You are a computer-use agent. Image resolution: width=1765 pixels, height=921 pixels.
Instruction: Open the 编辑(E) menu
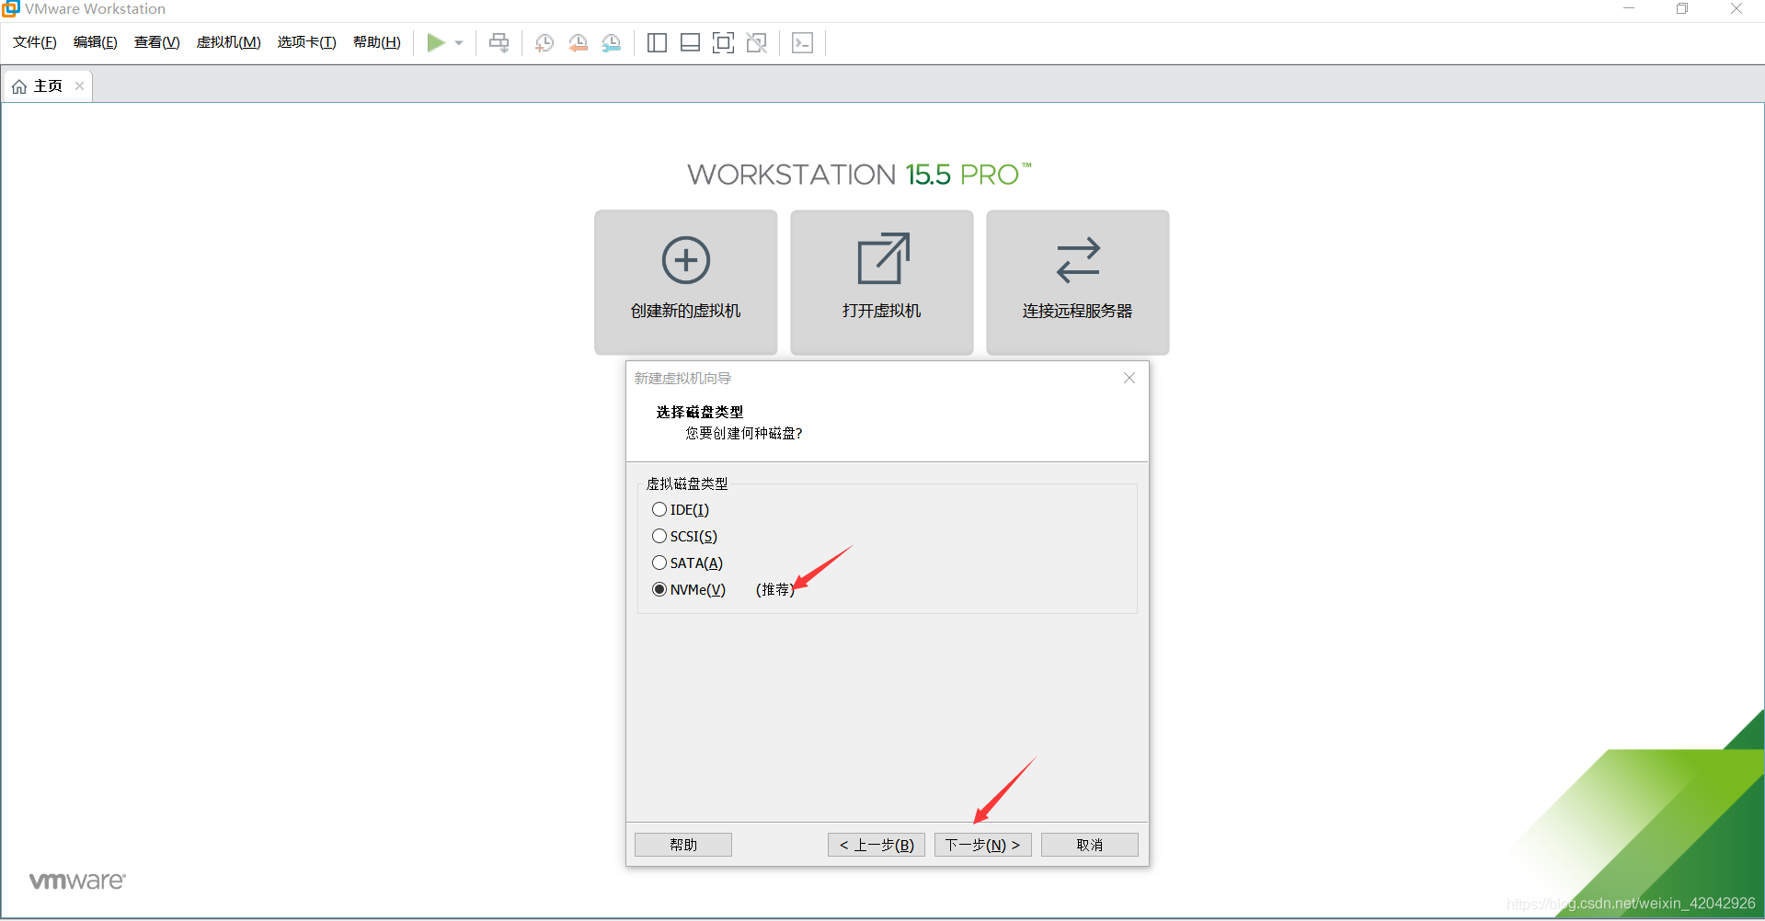96,42
